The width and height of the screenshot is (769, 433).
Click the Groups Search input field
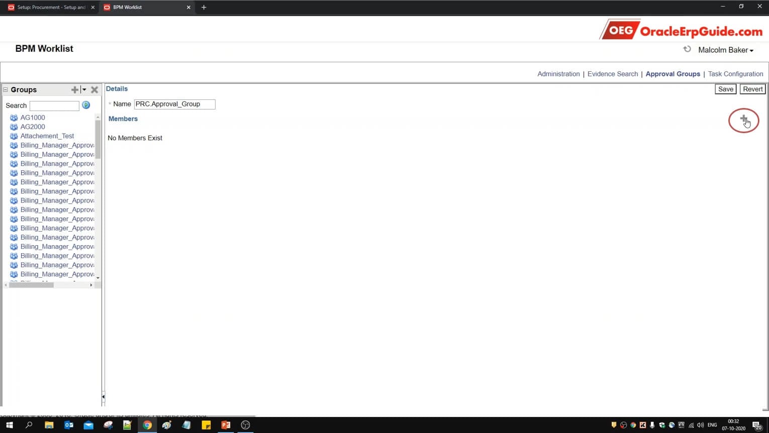54,105
